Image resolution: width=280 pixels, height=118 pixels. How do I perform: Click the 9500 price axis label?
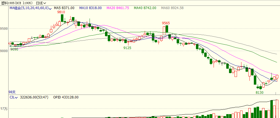(4, 29)
